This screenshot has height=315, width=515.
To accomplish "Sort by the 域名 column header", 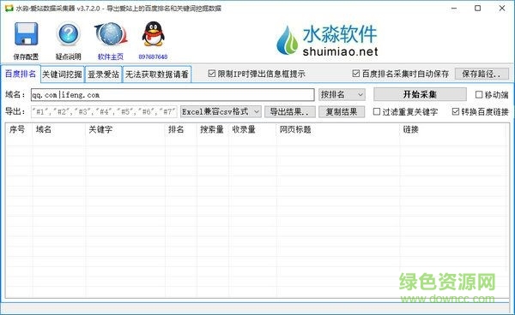I will pyautogui.click(x=59, y=129).
